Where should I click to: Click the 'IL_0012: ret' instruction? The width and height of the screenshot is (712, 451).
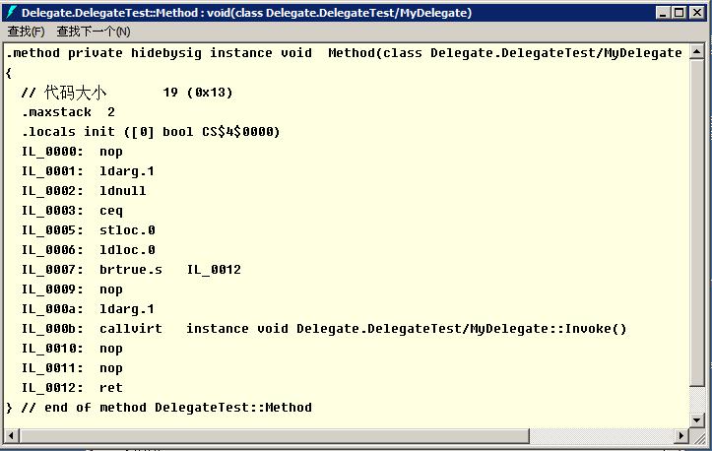pos(72,388)
